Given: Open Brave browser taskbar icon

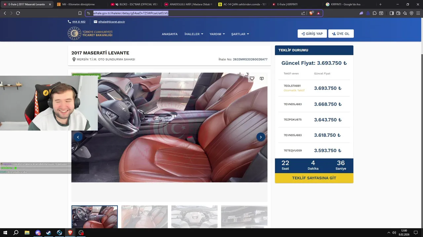Looking at the screenshot, I should [x=70, y=233].
